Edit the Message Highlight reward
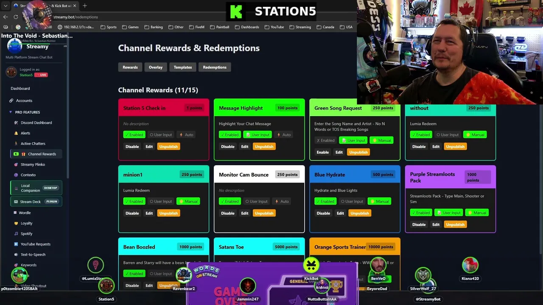The width and height of the screenshot is (543, 305). pyautogui.click(x=245, y=147)
